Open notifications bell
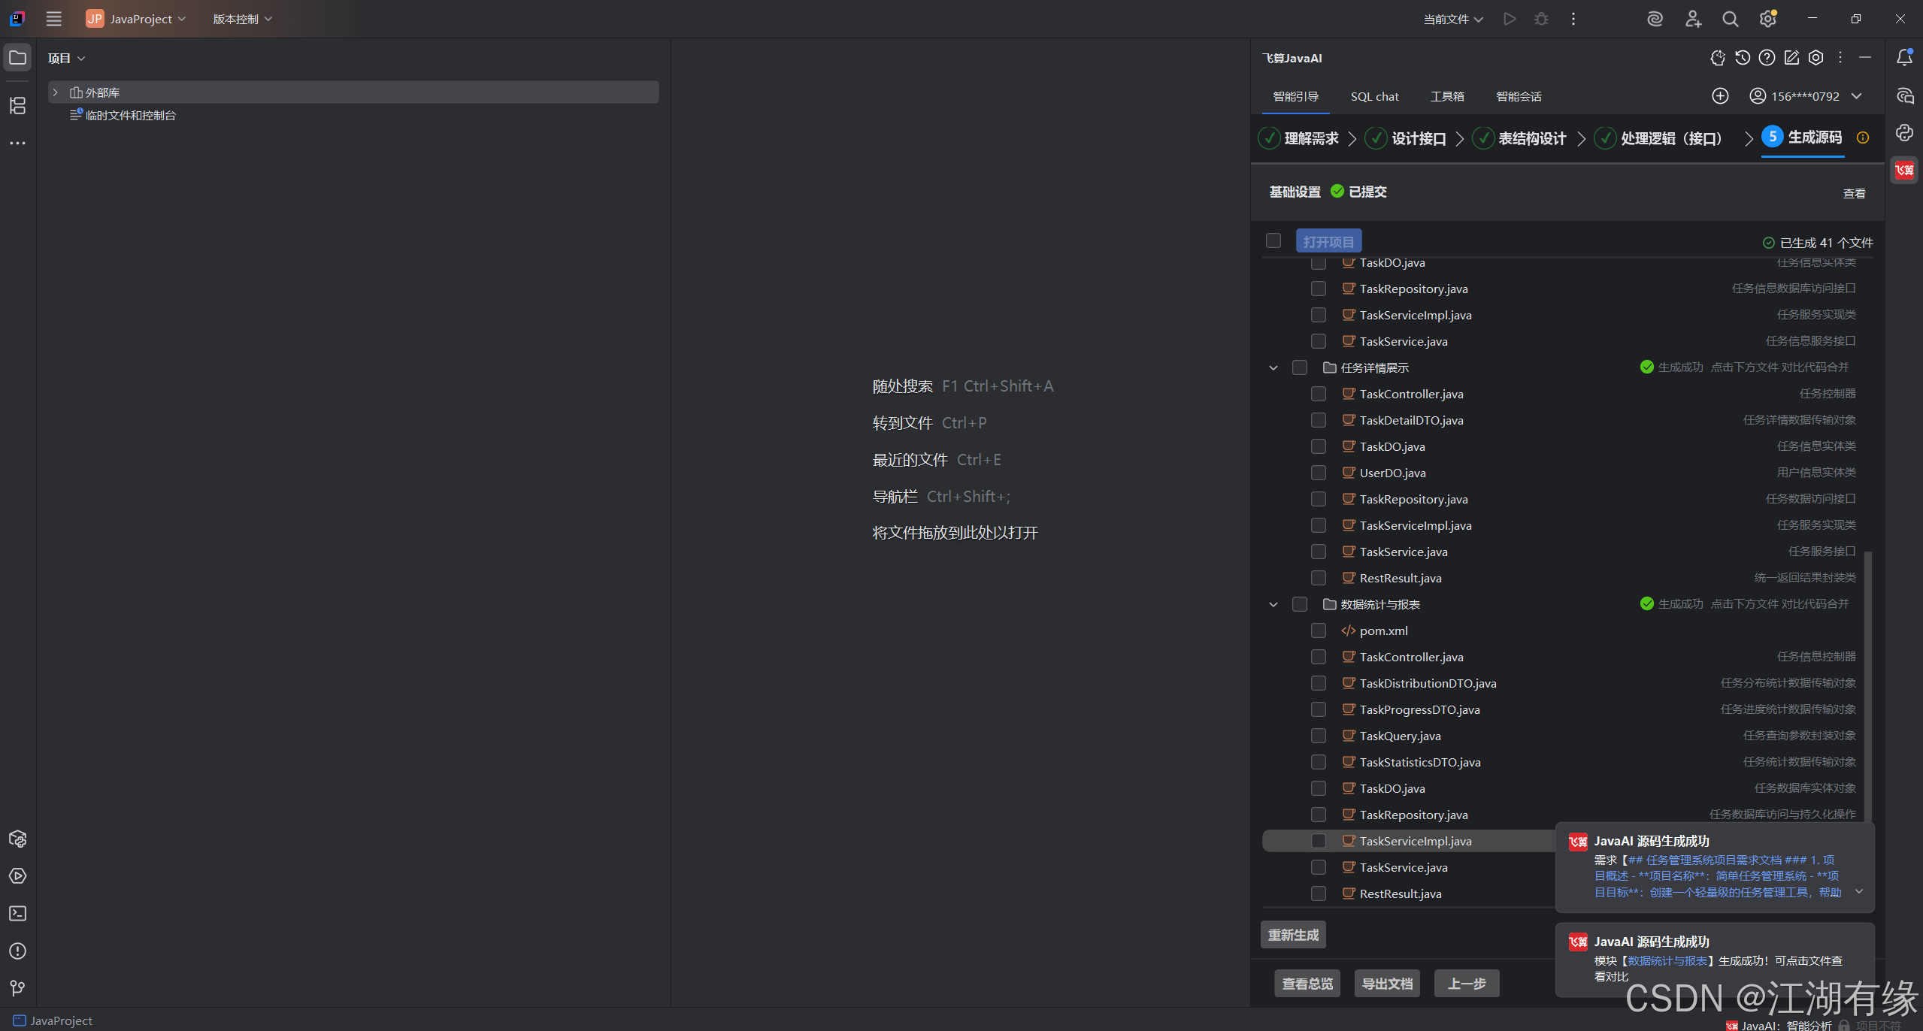This screenshot has width=1923, height=1031. 1904,57
